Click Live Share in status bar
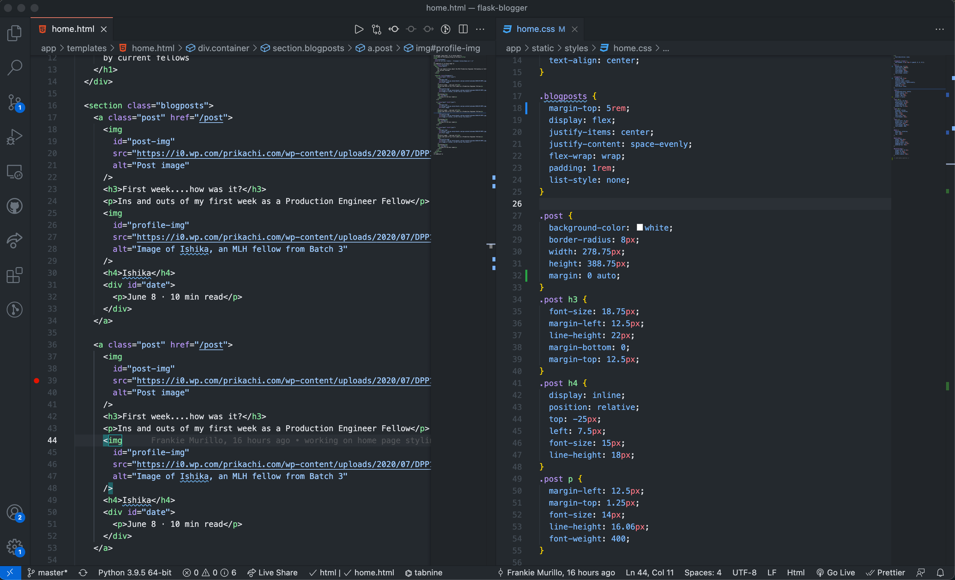 273,573
